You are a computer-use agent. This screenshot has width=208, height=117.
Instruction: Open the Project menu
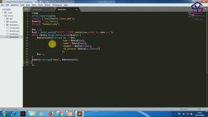pos(47,5)
